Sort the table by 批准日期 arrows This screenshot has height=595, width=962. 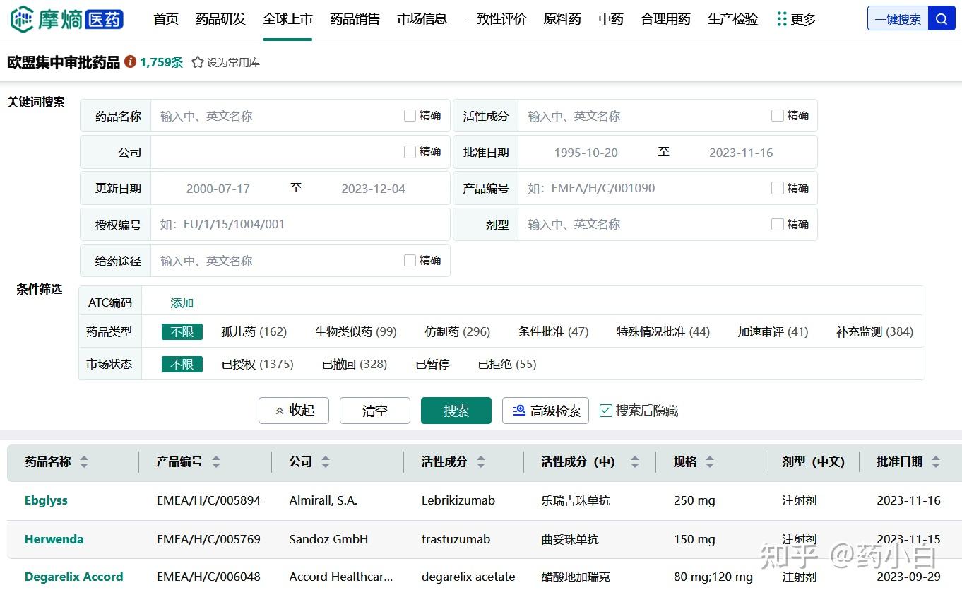tap(934, 461)
